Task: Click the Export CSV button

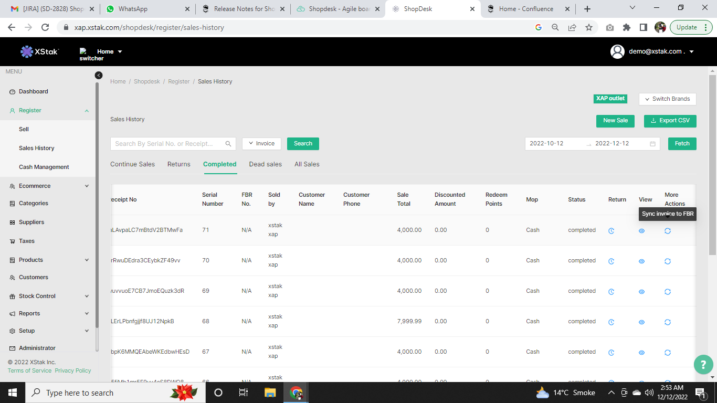Action: point(670,121)
